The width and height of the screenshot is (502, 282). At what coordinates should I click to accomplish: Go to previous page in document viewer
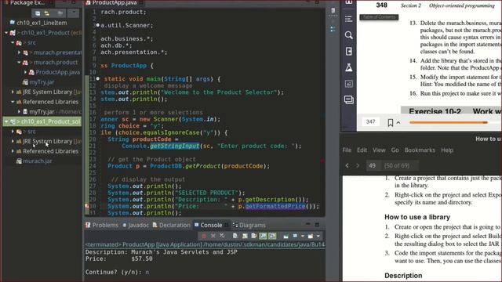347,165
